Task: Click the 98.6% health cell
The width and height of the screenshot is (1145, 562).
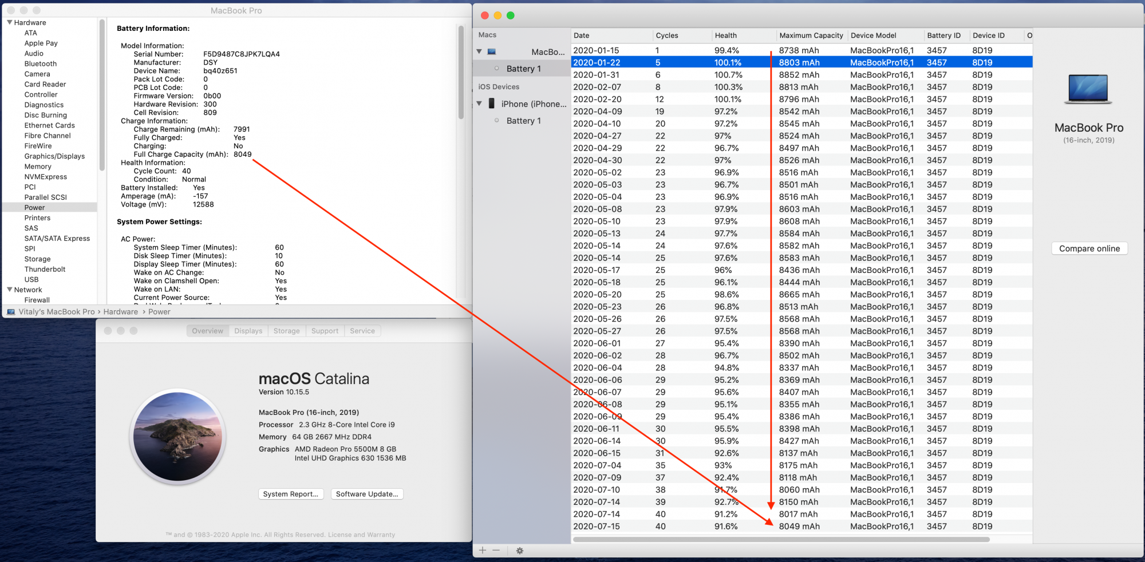Action: click(x=727, y=295)
